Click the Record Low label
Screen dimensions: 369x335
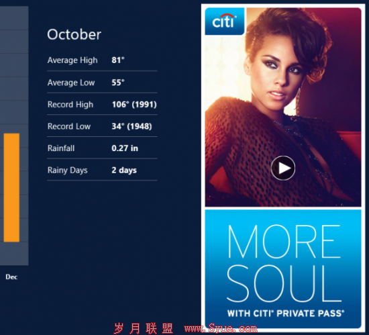tap(69, 126)
